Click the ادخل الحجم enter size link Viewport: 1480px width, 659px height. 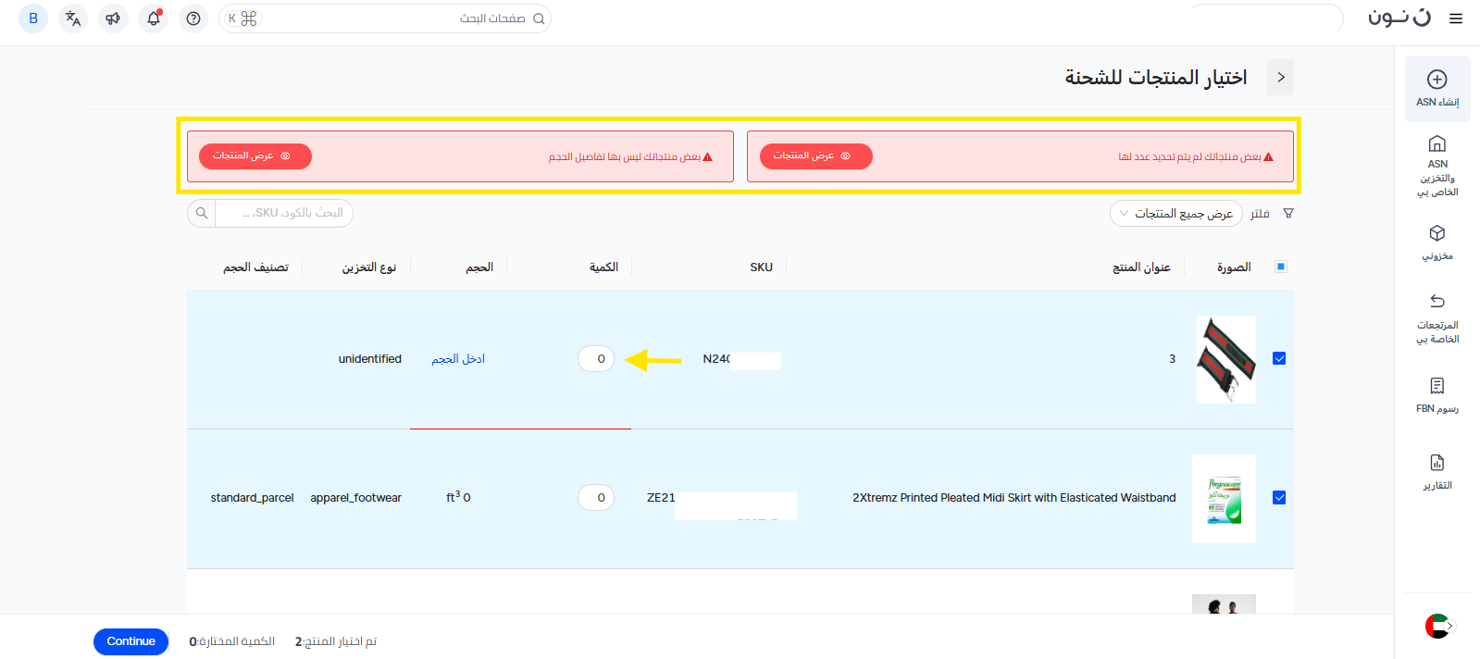pos(458,359)
